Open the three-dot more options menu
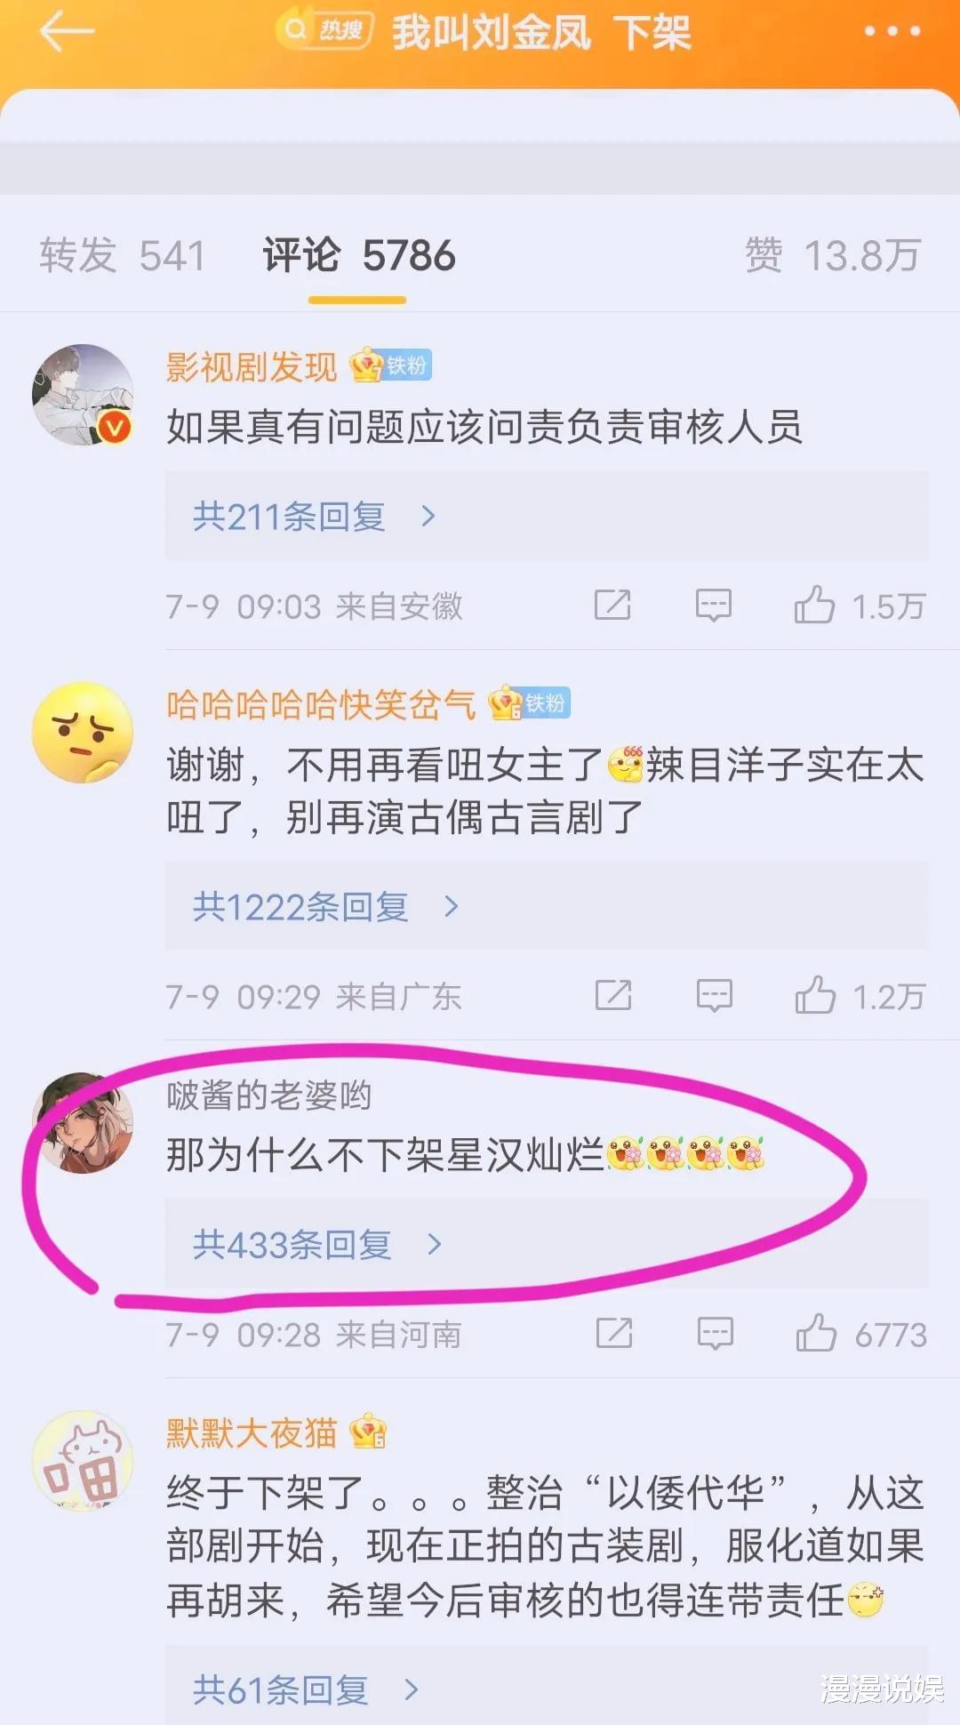This screenshot has height=1725, width=960. (892, 31)
